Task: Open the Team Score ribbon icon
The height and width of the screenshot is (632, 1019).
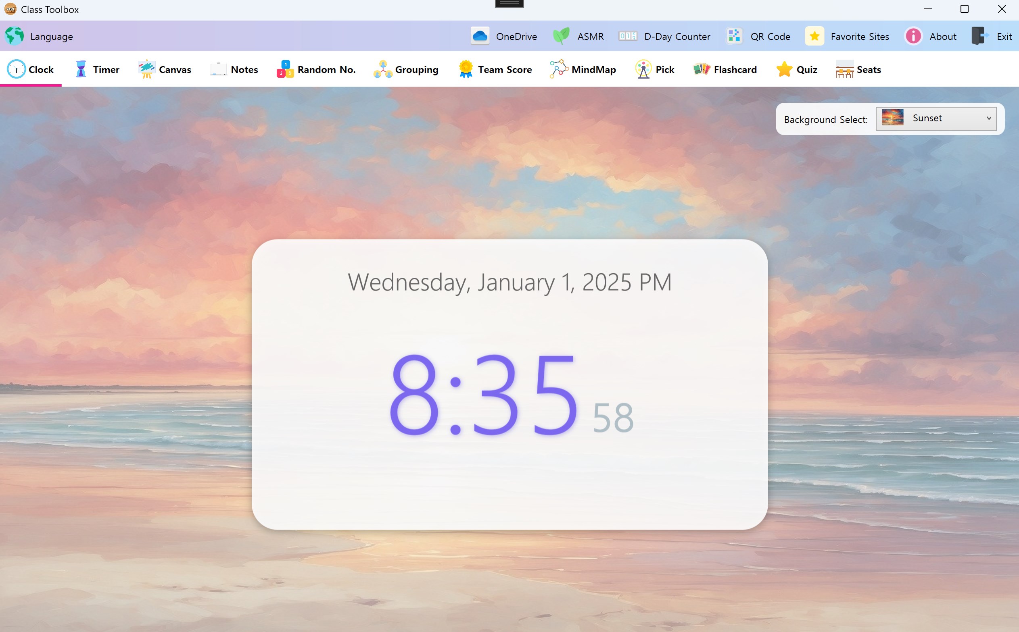Action: click(x=465, y=69)
